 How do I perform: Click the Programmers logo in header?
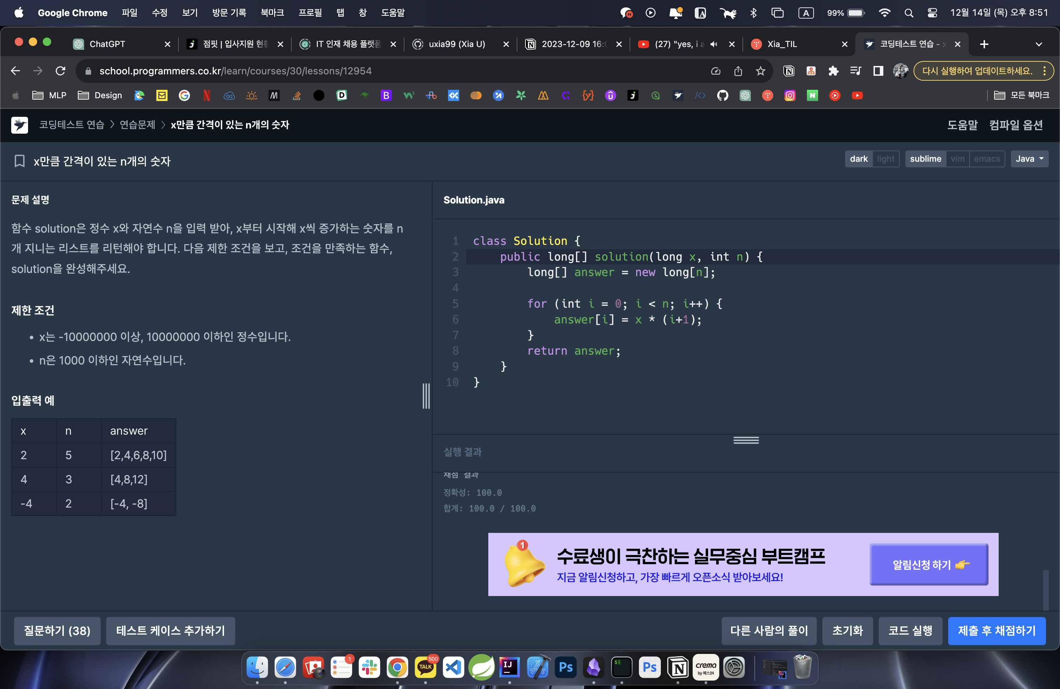[x=20, y=125]
